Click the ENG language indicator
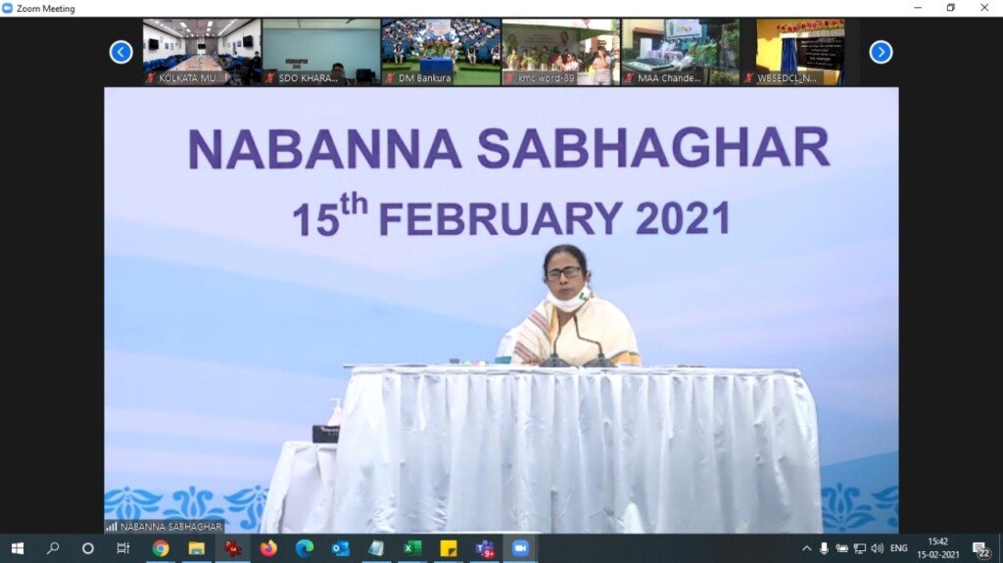Screen dimensions: 1003x563 tap(898, 548)
